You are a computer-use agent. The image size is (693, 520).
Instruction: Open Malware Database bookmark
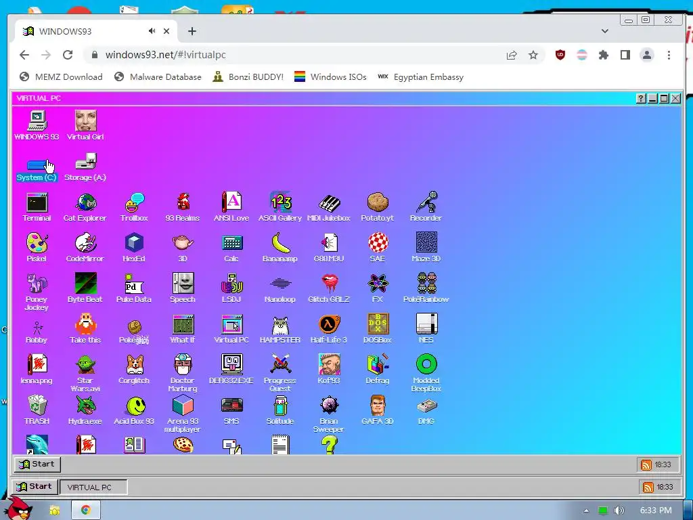158,77
